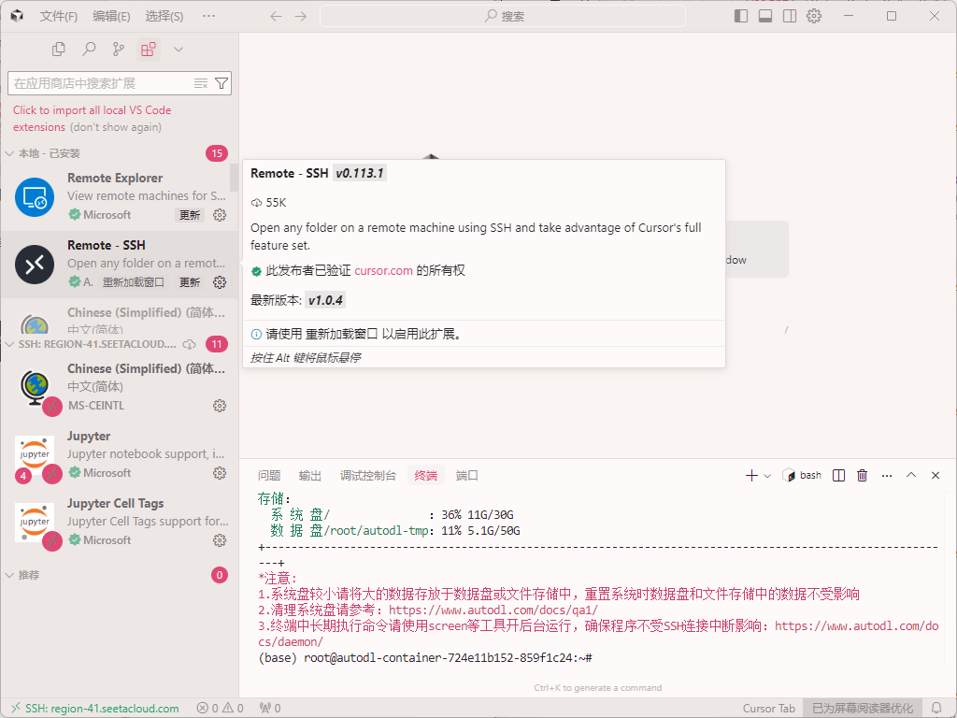Select the Remote - SSH extension icon
Screen dimensions: 957x718
coord(35,265)
